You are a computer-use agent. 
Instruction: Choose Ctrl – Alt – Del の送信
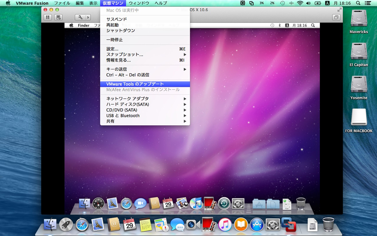pos(145,74)
